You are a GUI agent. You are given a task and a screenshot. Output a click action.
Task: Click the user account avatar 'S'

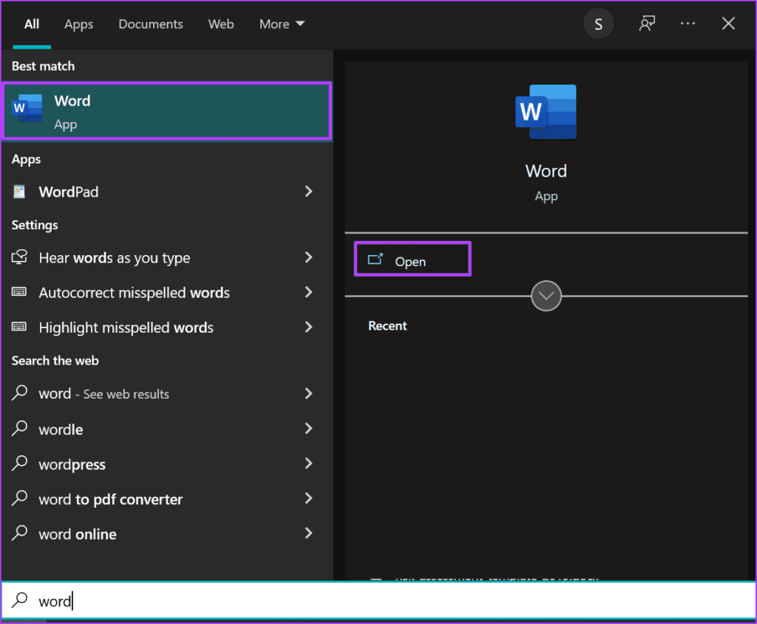[598, 23]
